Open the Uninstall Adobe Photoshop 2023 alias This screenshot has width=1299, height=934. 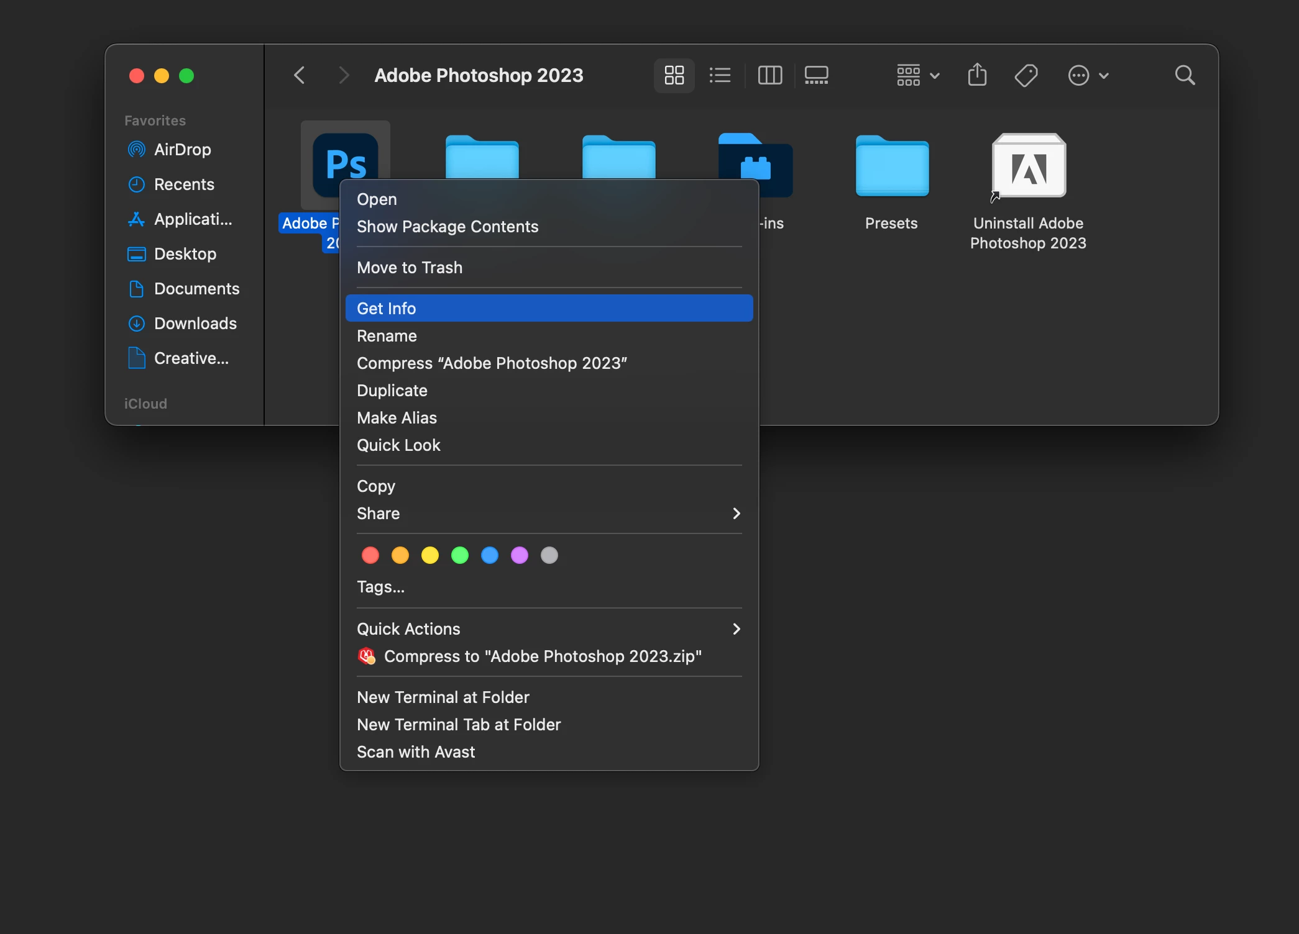click(x=1029, y=166)
